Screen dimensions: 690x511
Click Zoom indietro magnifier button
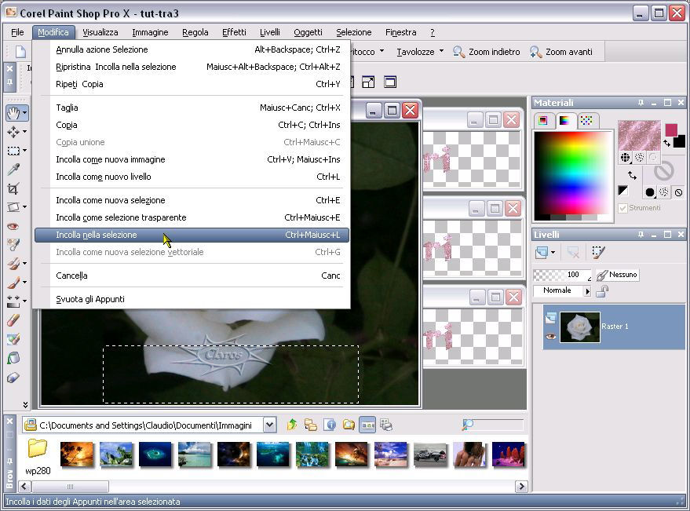tap(486, 52)
